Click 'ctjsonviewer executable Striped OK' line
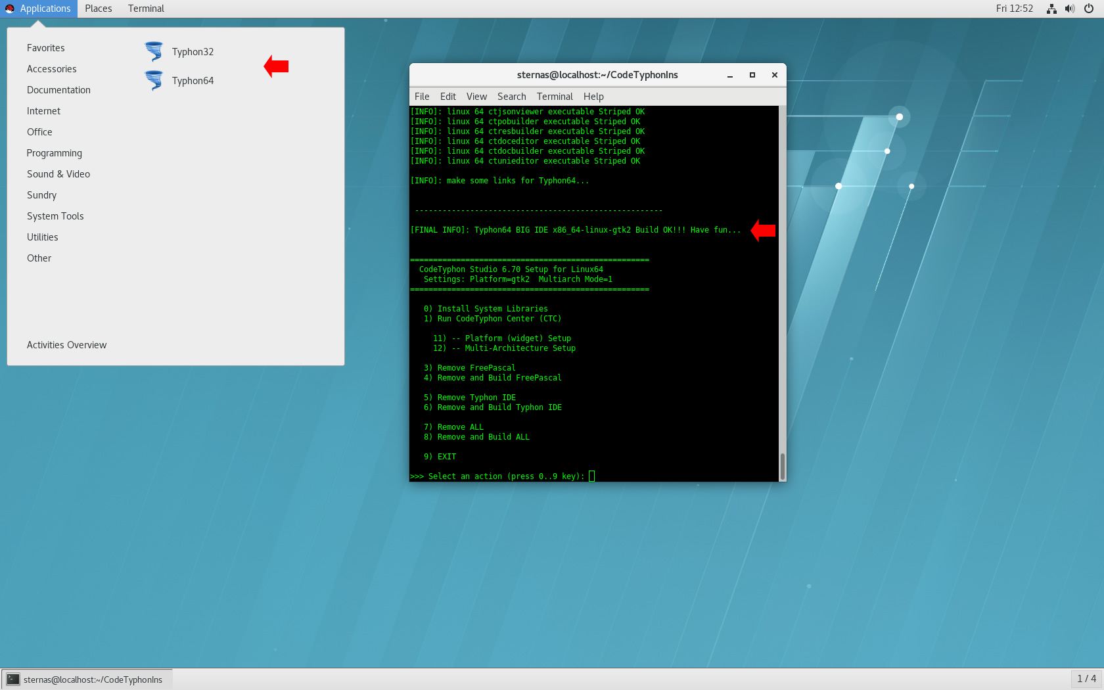Viewport: 1104px width, 690px height. 527,112
